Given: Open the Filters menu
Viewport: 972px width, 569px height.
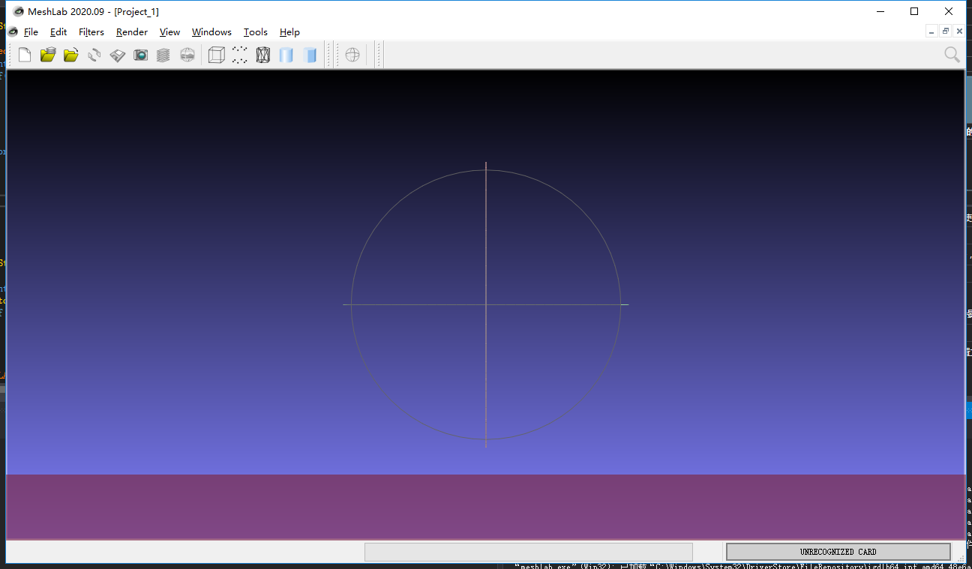Looking at the screenshot, I should coord(91,31).
